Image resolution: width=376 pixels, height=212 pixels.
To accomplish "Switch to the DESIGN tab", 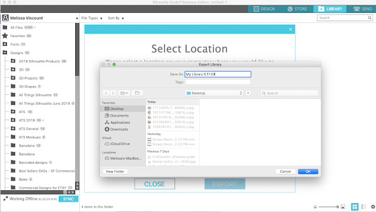I will pyautogui.click(x=264, y=9).
